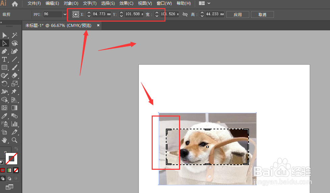Open the 编辑(E) menu
Viewport: 330px width, 193px height.
click(x=52, y=3)
